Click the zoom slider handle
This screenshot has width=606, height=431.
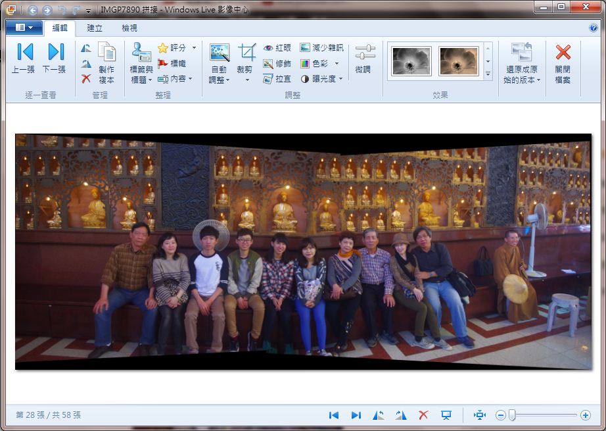click(512, 415)
